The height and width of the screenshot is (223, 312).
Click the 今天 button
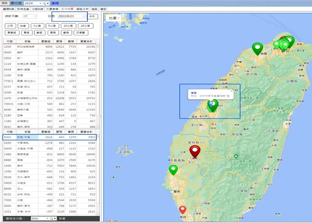point(93,16)
